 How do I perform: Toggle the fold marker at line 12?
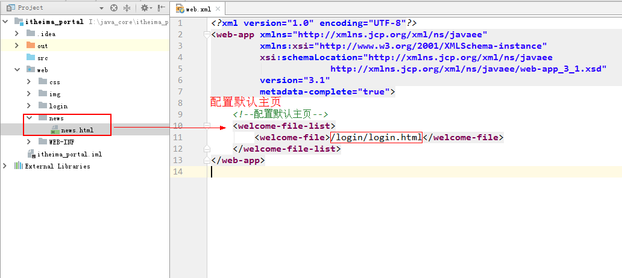pyautogui.click(x=206, y=149)
